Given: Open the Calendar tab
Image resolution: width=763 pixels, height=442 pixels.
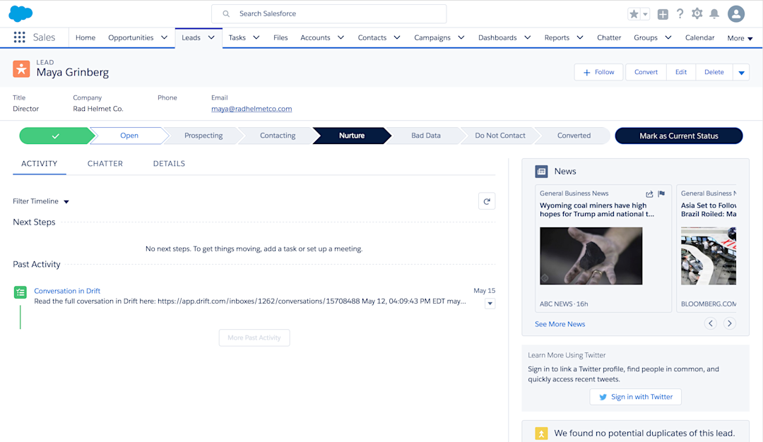Looking at the screenshot, I should point(699,37).
